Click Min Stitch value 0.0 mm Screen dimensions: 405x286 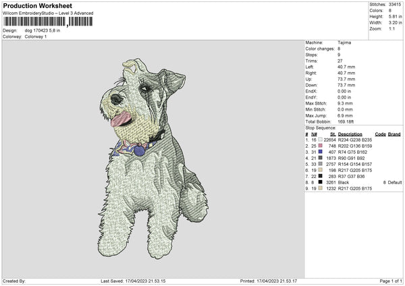point(345,109)
